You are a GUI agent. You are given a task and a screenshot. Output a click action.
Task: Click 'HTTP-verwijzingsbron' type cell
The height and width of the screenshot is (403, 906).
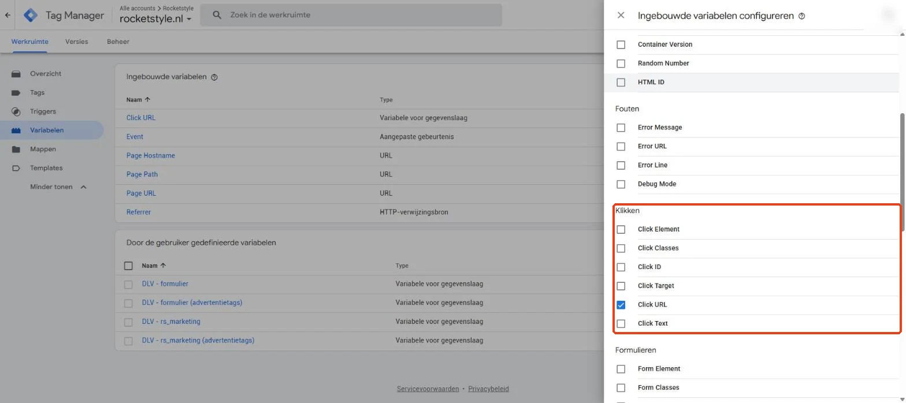pyautogui.click(x=414, y=212)
